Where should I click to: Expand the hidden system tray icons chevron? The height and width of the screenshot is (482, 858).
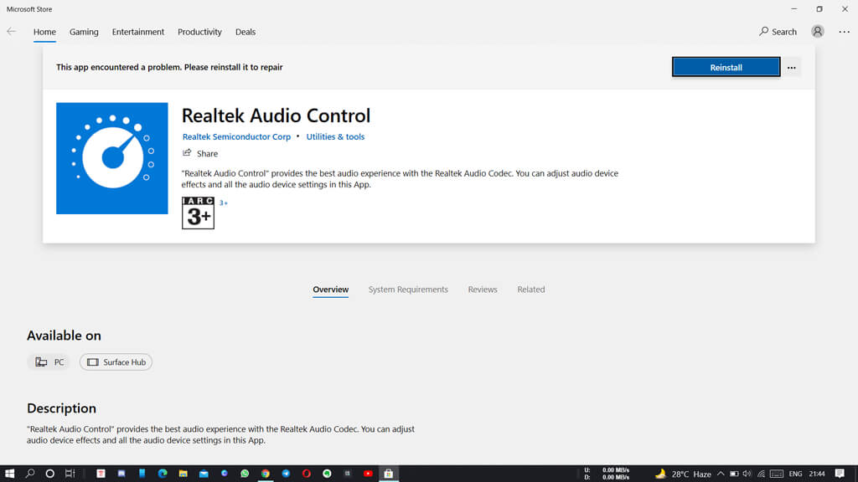click(x=721, y=474)
